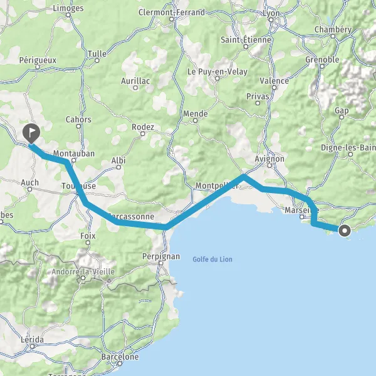Click the Lérida city marker
This screenshot has width=376, height=376.
pyautogui.click(x=32, y=347)
